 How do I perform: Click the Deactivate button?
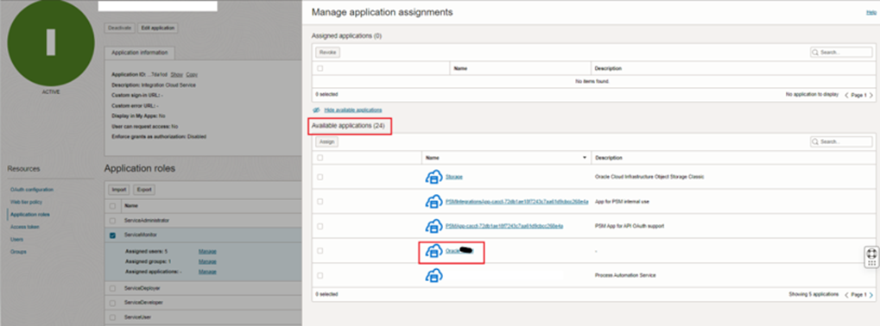119,28
